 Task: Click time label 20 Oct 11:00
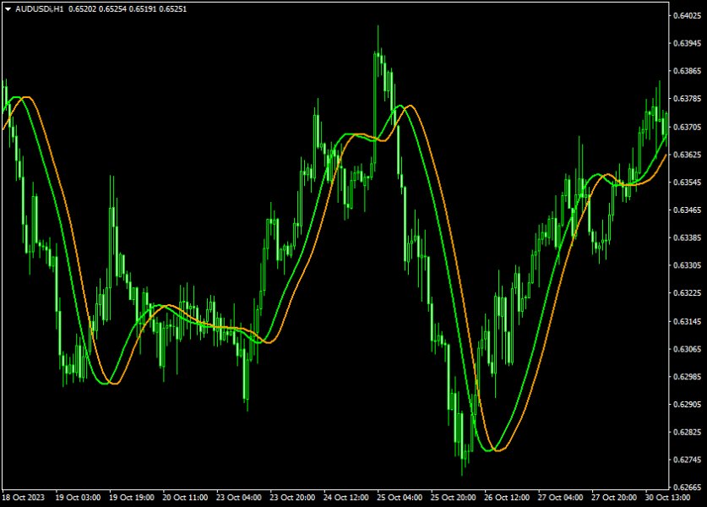click(185, 498)
